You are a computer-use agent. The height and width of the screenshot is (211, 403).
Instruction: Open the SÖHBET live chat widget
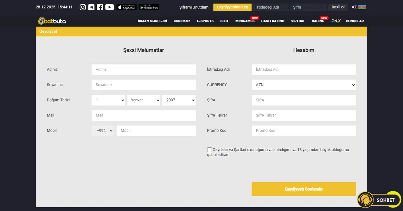coord(379,200)
